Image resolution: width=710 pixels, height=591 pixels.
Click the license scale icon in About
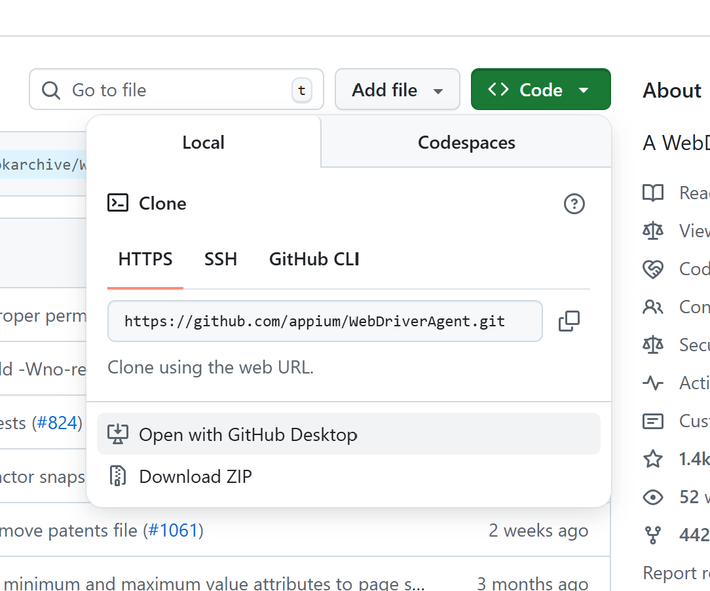point(653,231)
